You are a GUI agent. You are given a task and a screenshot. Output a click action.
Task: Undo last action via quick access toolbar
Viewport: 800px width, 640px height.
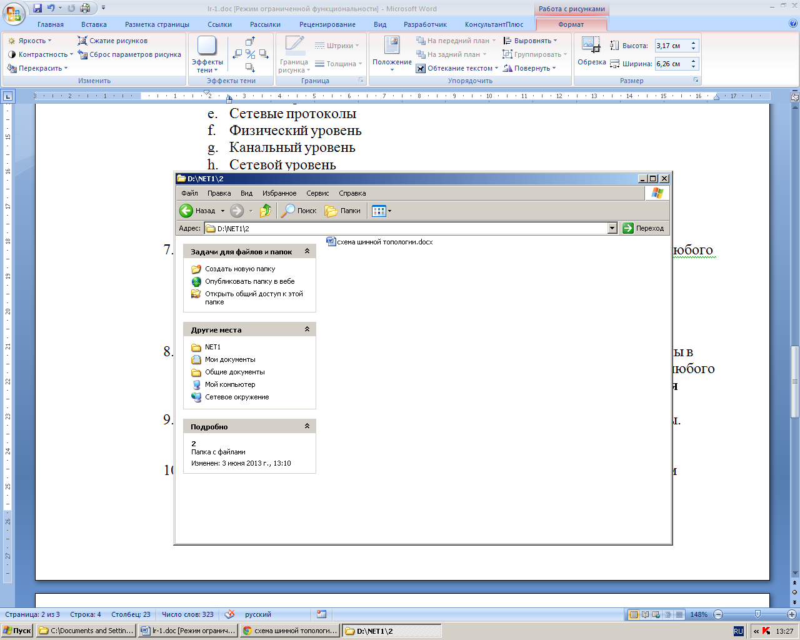[x=51, y=8]
